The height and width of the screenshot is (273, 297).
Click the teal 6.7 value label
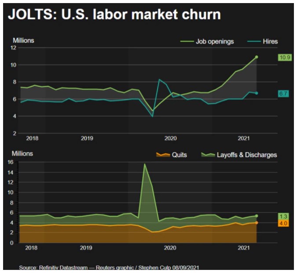coord(284,94)
